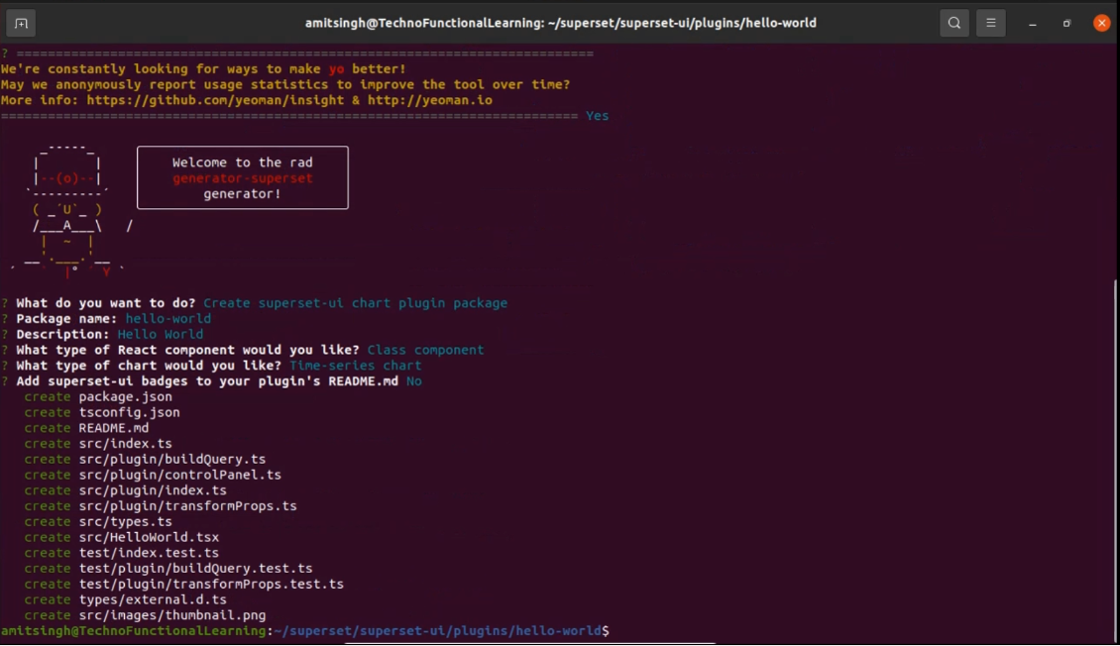
Task: Open the terminal search icon
Action: pyautogui.click(x=953, y=22)
